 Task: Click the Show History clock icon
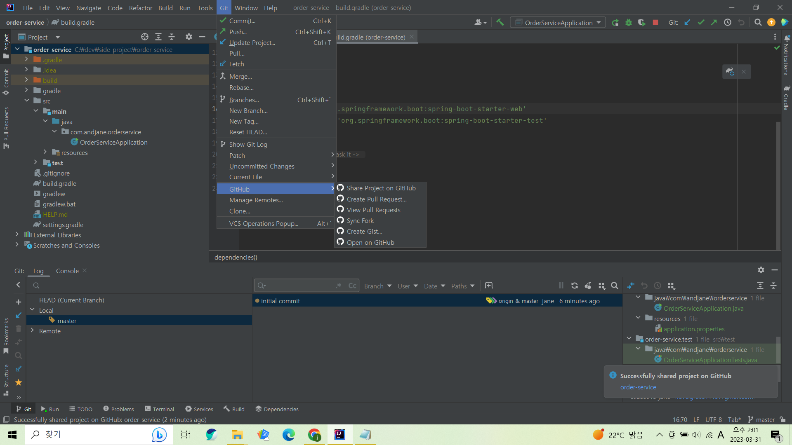(728, 23)
